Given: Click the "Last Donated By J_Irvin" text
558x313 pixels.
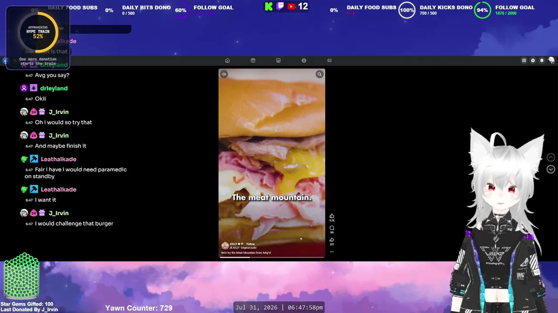Looking at the screenshot, I should pos(29,310).
